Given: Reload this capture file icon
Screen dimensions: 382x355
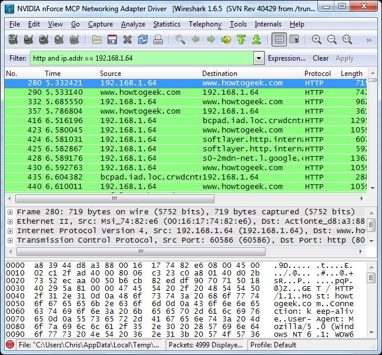Looking at the screenshot, I should coord(143,39).
